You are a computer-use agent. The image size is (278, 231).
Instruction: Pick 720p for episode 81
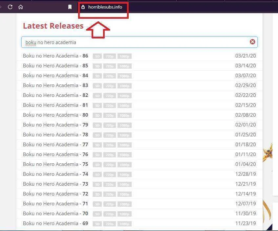coord(110,106)
